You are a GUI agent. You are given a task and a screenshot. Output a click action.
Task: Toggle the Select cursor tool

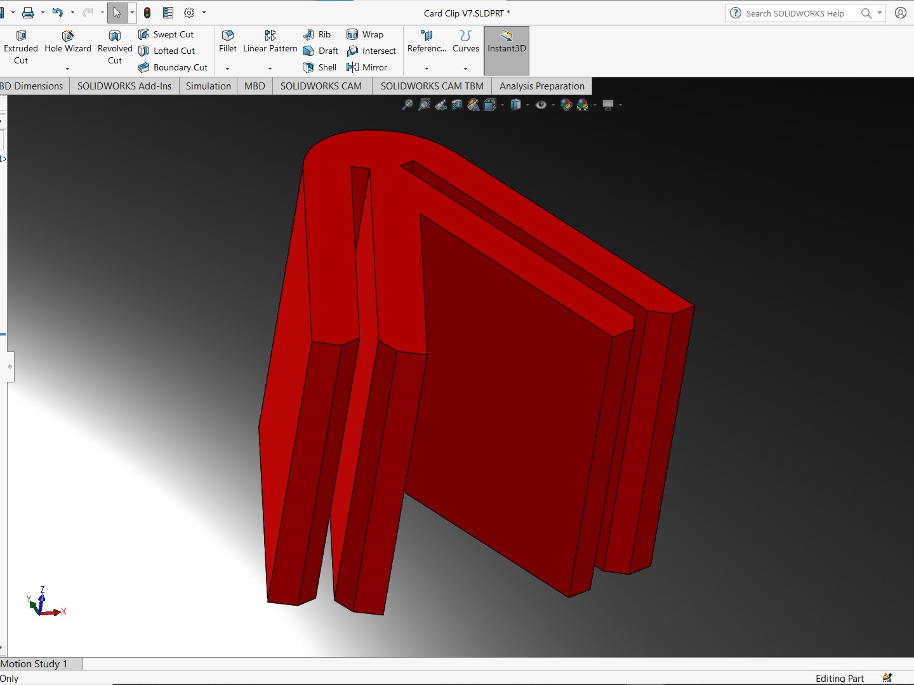[117, 13]
